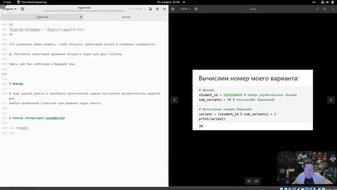Open the image viewer hamburger menu
Screen dimensions: 337x190
[x=324, y=9]
